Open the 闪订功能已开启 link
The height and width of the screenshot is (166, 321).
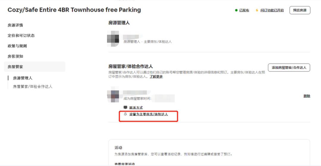272,10
